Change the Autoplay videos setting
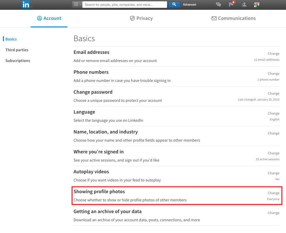 click(273, 173)
